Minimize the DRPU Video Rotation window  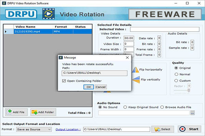coord(176,3)
